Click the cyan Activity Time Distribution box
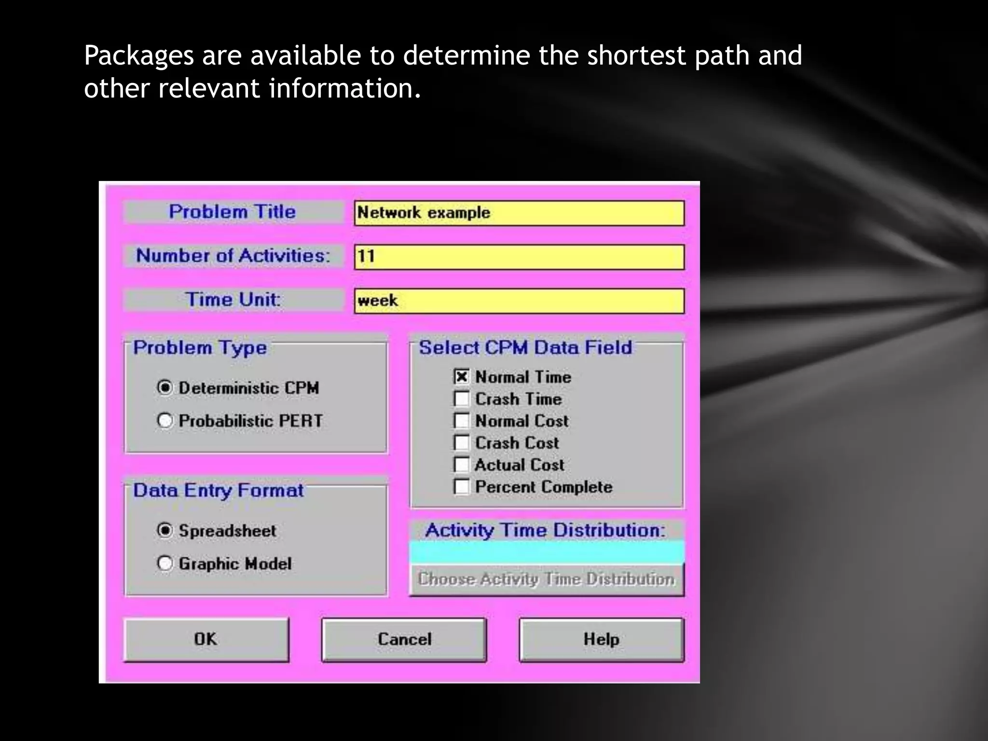The height and width of the screenshot is (741, 988). click(547, 552)
